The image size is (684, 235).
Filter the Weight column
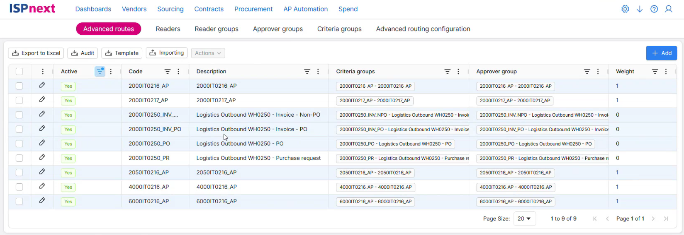click(x=655, y=72)
